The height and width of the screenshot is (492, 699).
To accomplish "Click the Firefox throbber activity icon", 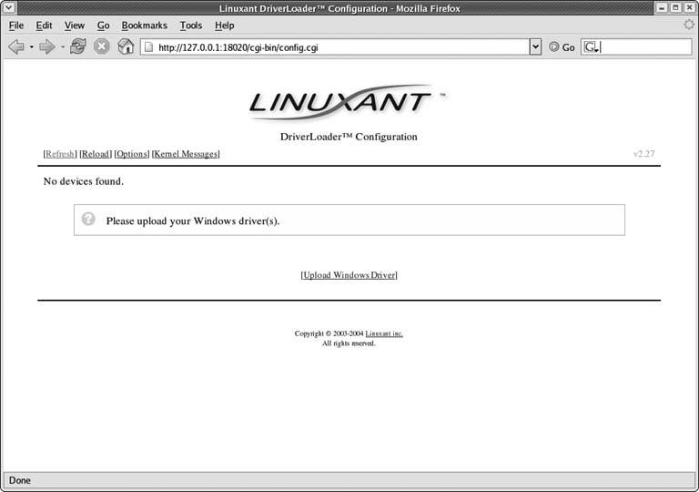I will point(689,25).
